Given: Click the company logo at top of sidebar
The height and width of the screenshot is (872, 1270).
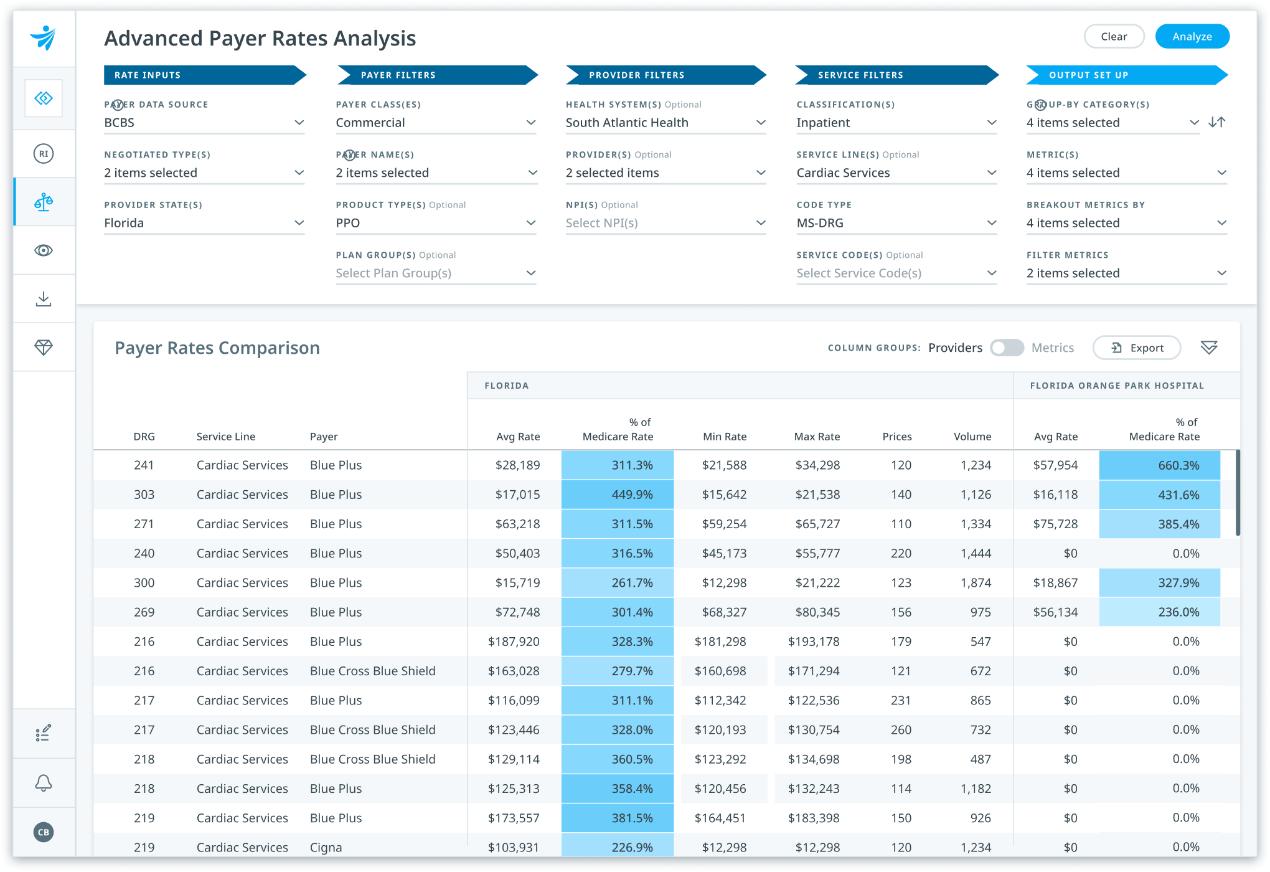Looking at the screenshot, I should point(44,37).
